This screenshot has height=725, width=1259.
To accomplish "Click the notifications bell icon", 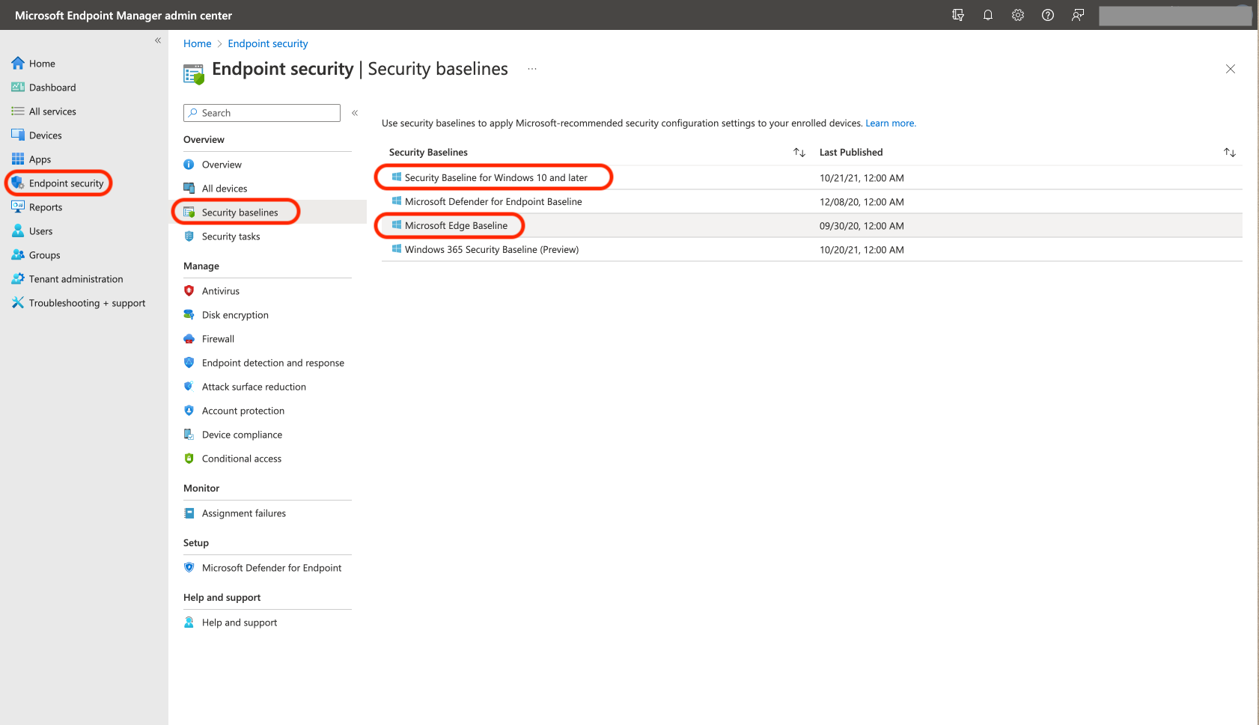I will (x=987, y=15).
